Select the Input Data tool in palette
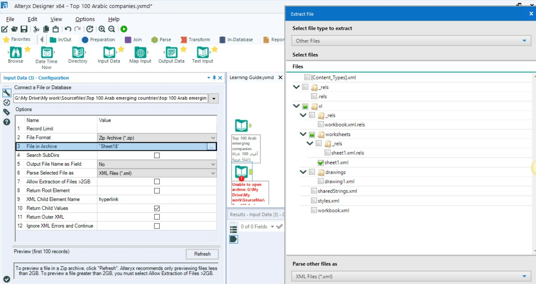 pyautogui.click(x=109, y=52)
